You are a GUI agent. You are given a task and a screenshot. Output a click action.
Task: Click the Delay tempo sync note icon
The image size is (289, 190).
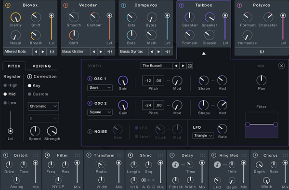(175, 164)
